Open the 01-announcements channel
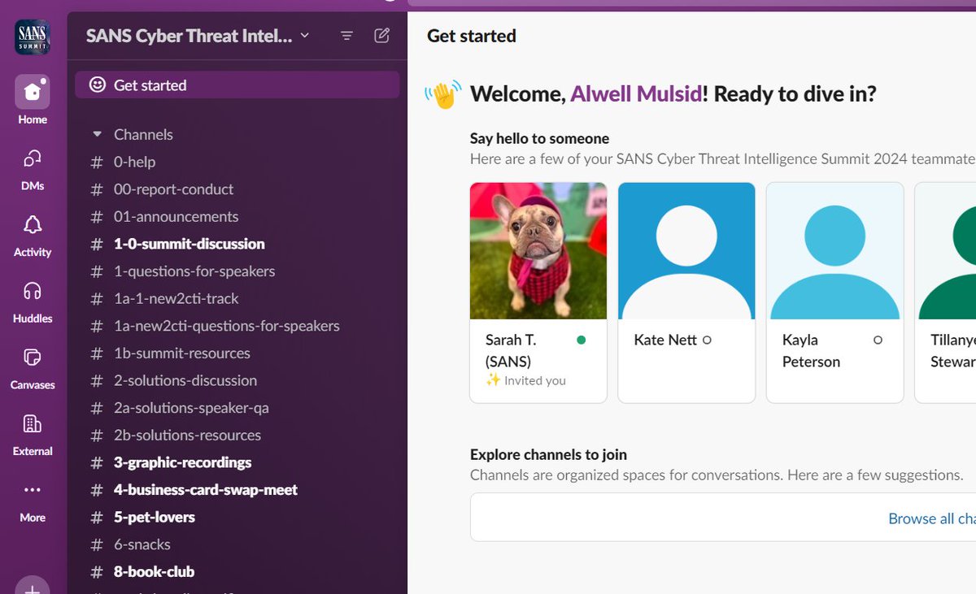The width and height of the screenshot is (976, 594). (x=237, y=216)
